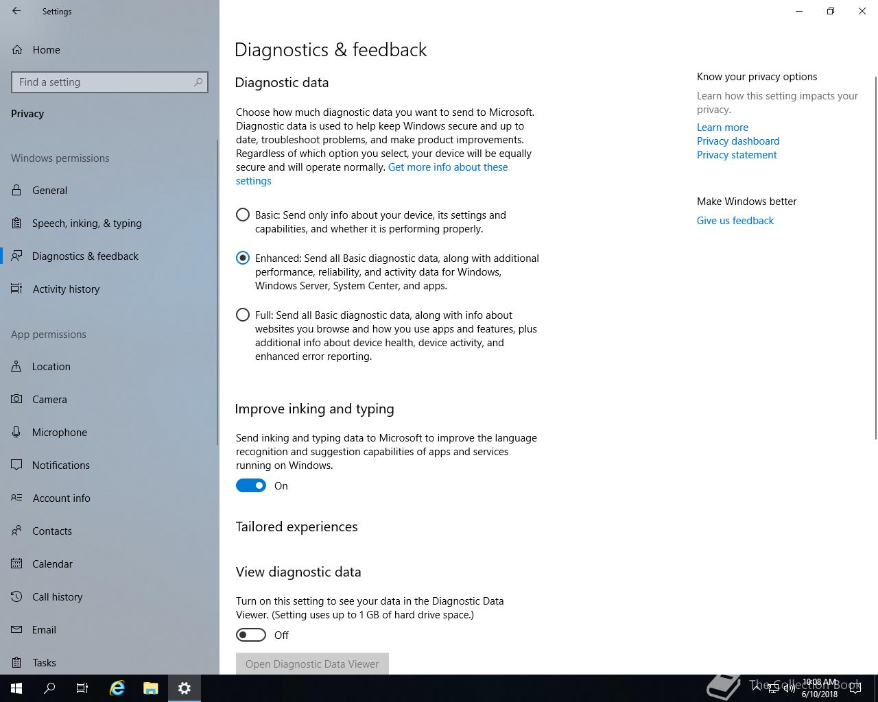
Task: Click the network tray icon
Action: 772,688
